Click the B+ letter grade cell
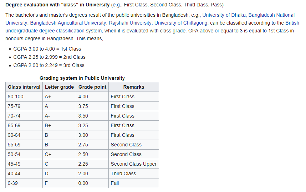306x192 pixels. (x=48, y=125)
